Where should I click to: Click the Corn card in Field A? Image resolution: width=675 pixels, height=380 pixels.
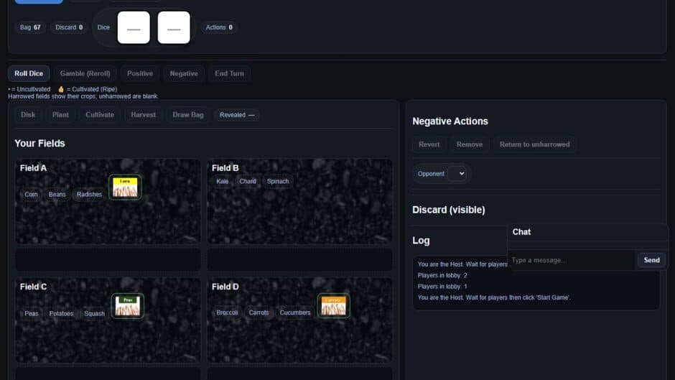tap(125, 187)
